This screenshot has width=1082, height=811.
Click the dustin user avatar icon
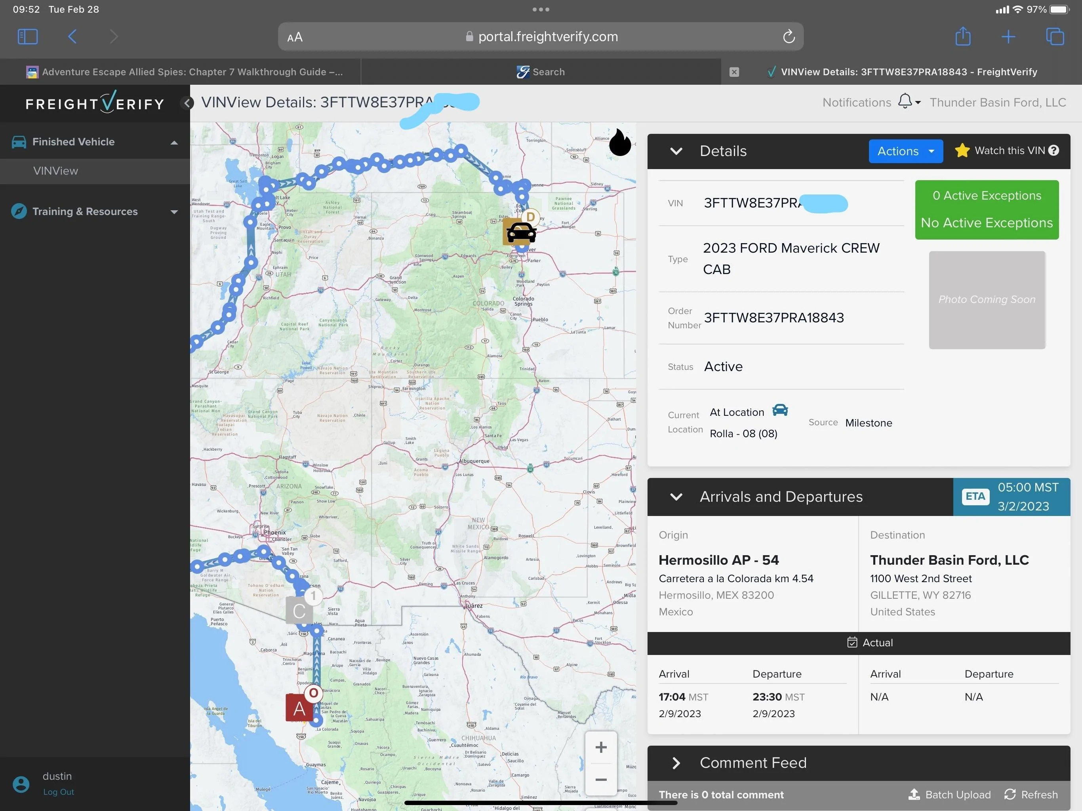(21, 784)
